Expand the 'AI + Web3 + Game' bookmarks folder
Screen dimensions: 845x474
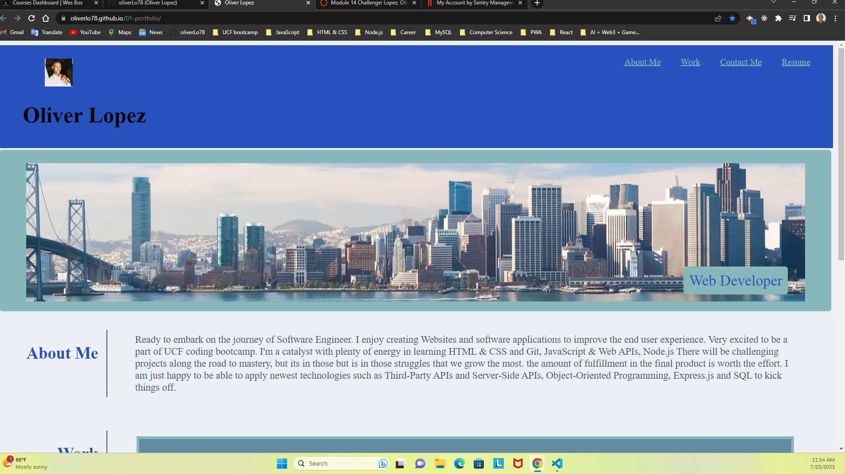point(609,32)
